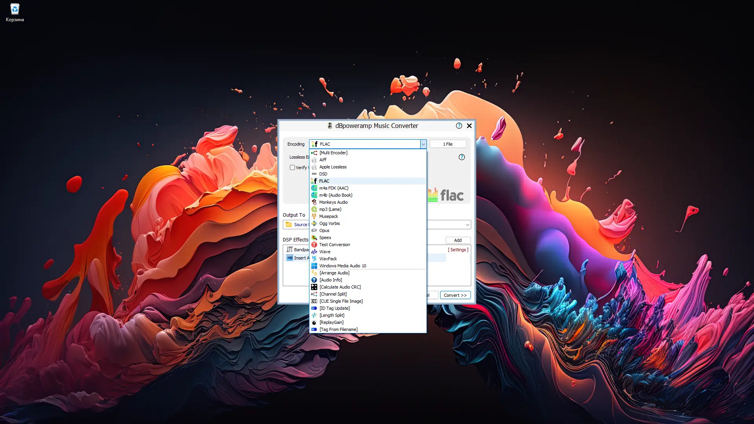Screen dimensions: 754x424
Task: Click the blue Audio Info icon
Action: click(314, 280)
